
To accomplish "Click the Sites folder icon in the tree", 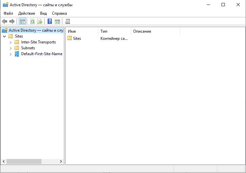I will coord(10,36).
